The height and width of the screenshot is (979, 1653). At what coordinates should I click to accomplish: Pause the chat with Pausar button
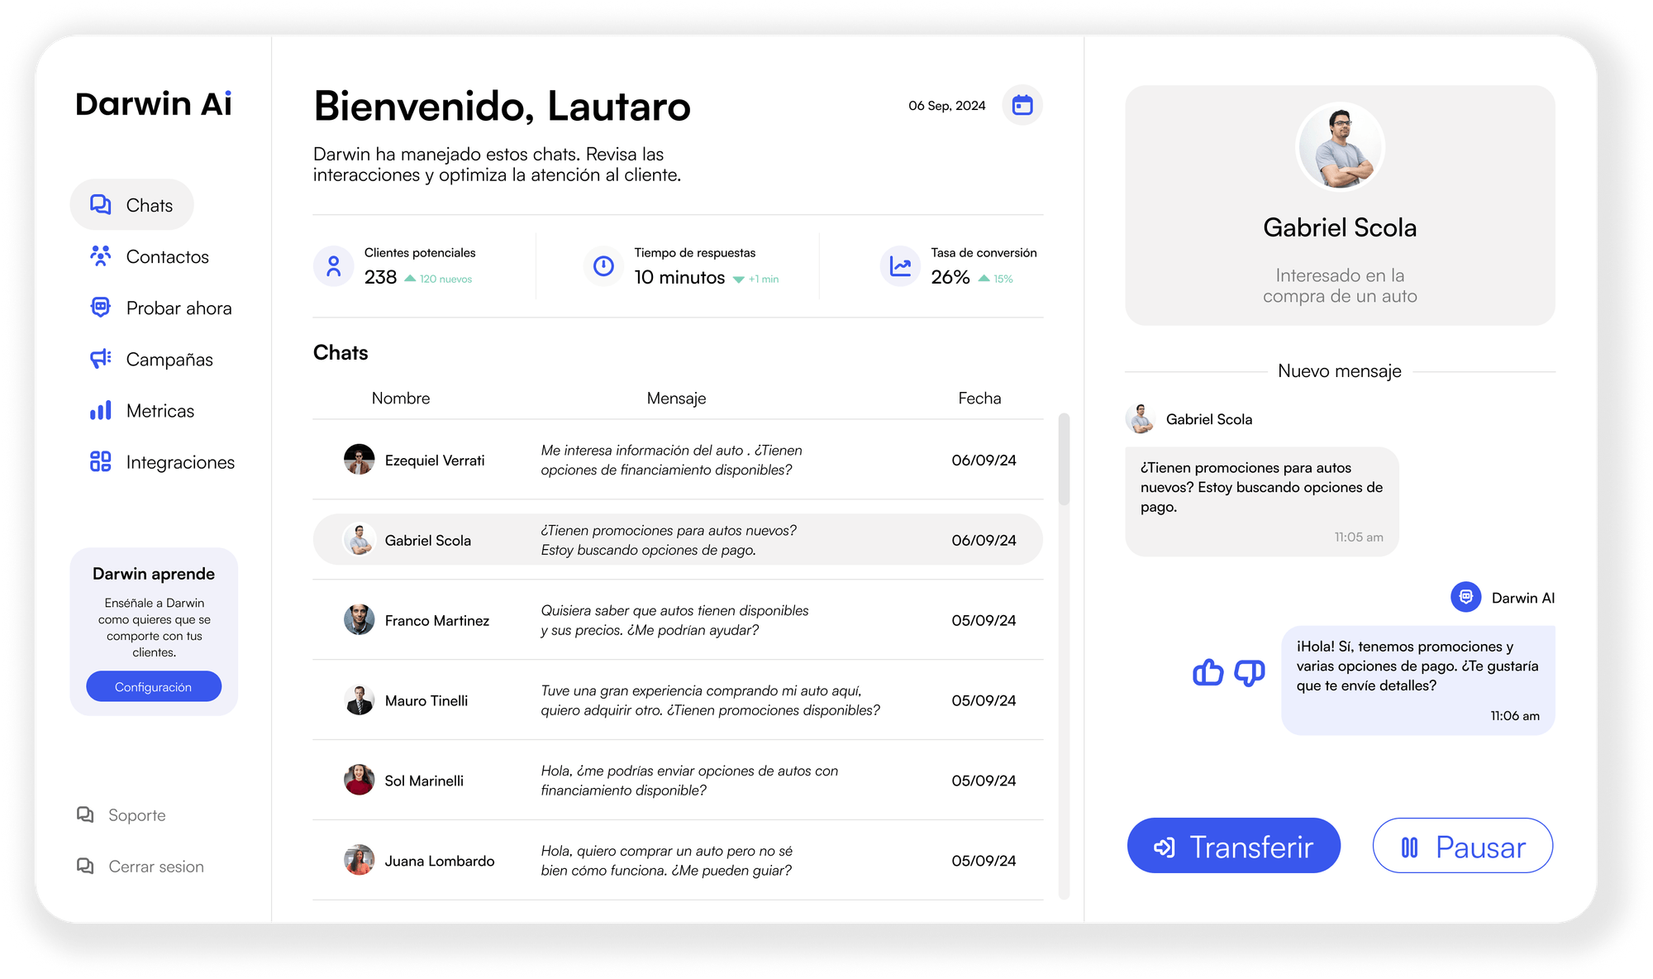1462,846
